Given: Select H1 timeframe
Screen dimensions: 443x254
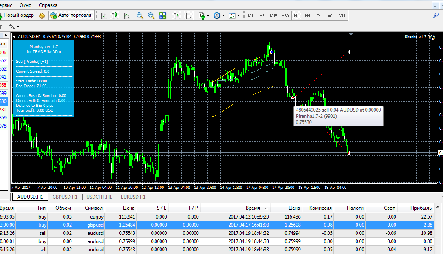Looking at the screenshot, I should pos(296,15).
